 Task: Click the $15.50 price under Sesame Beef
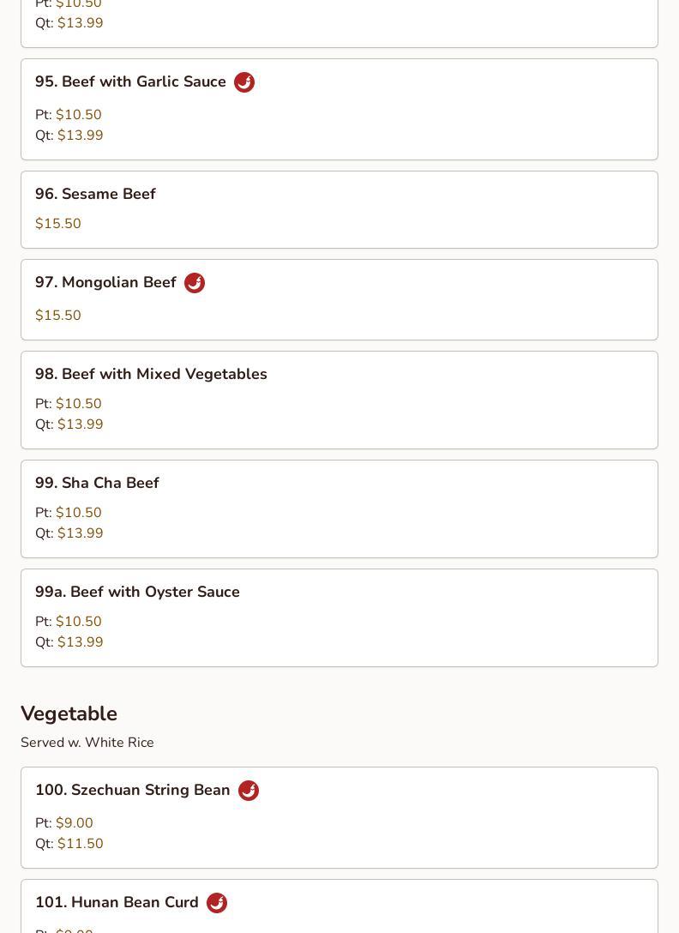58,223
